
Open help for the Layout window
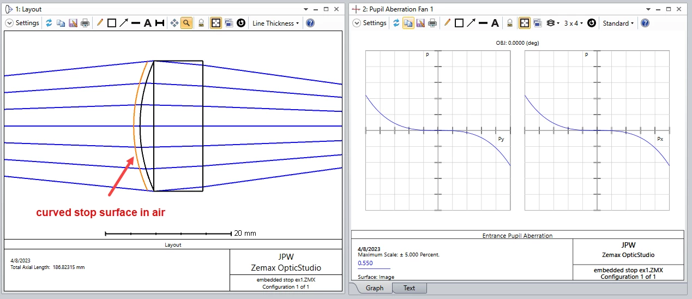(310, 23)
